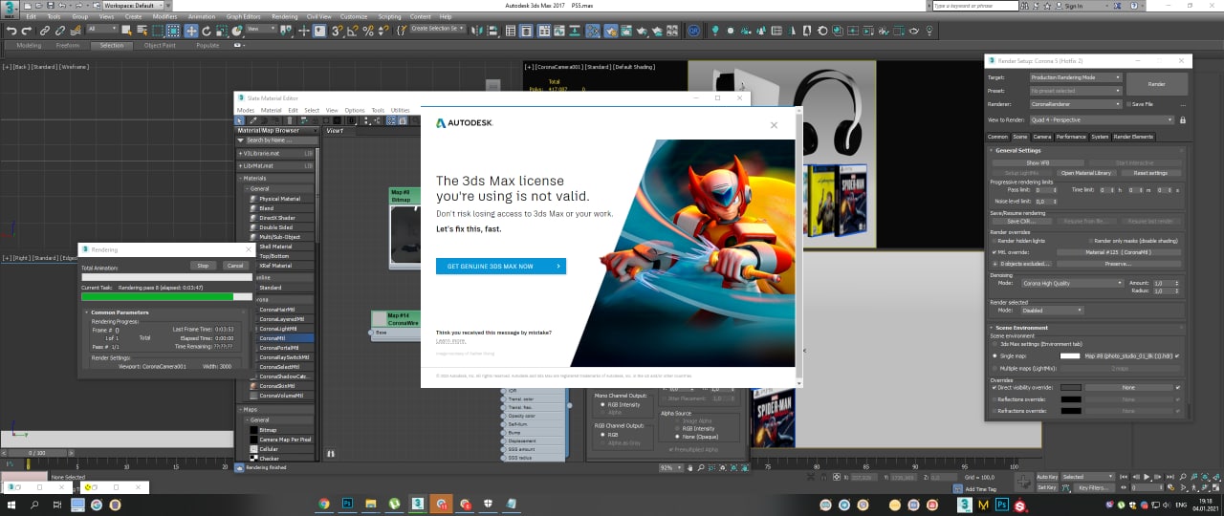Open Render selected Mode dropdown
Viewport: 1224px width, 516px height.
coord(1052,311)
